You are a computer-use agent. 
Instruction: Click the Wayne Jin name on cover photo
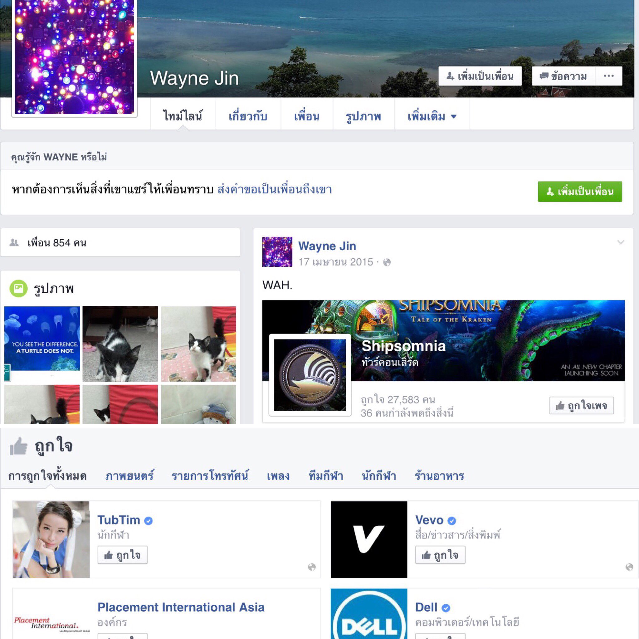(194, 78)
